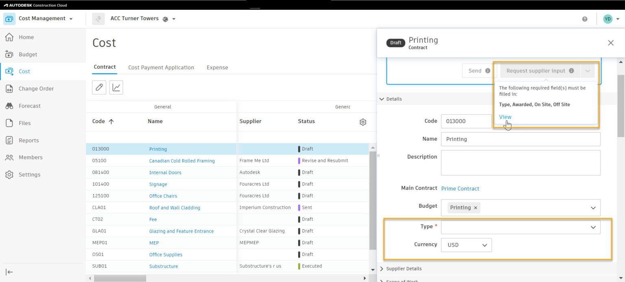
Task: Click the ACC Turner Towers project thumbnail
Action: coord(98,19)
